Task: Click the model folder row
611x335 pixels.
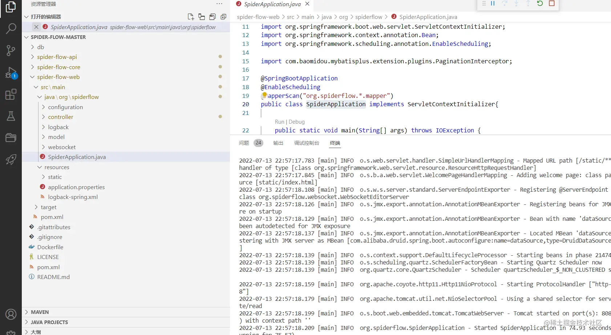Action: click(x=126, y=137)
